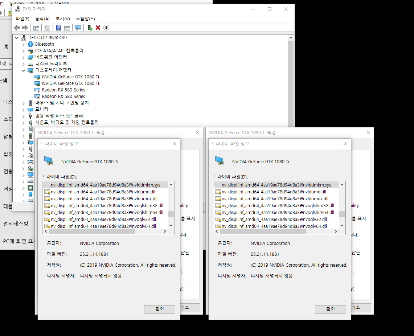This screenshot has width=414, height=336.
Task: Click the down-arrow disable device toolbar icon
Action: [x=106, y=28]
